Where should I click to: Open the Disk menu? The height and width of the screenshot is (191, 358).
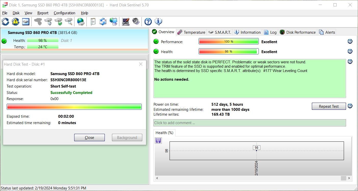16,13
